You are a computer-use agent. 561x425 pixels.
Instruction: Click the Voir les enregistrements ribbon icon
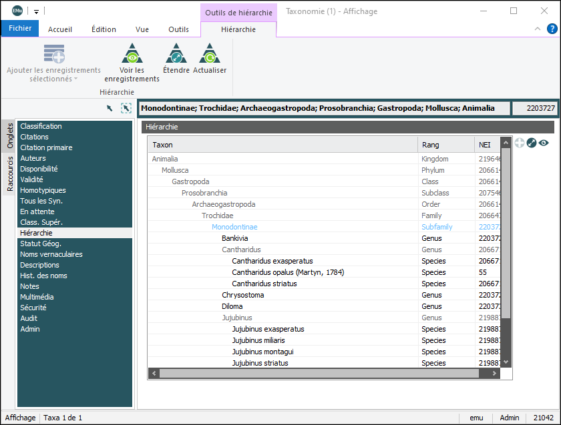(132, 54)
